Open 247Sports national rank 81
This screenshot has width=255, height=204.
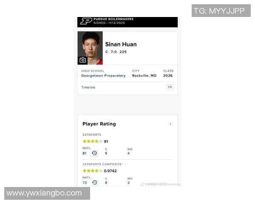coord(85,153)
